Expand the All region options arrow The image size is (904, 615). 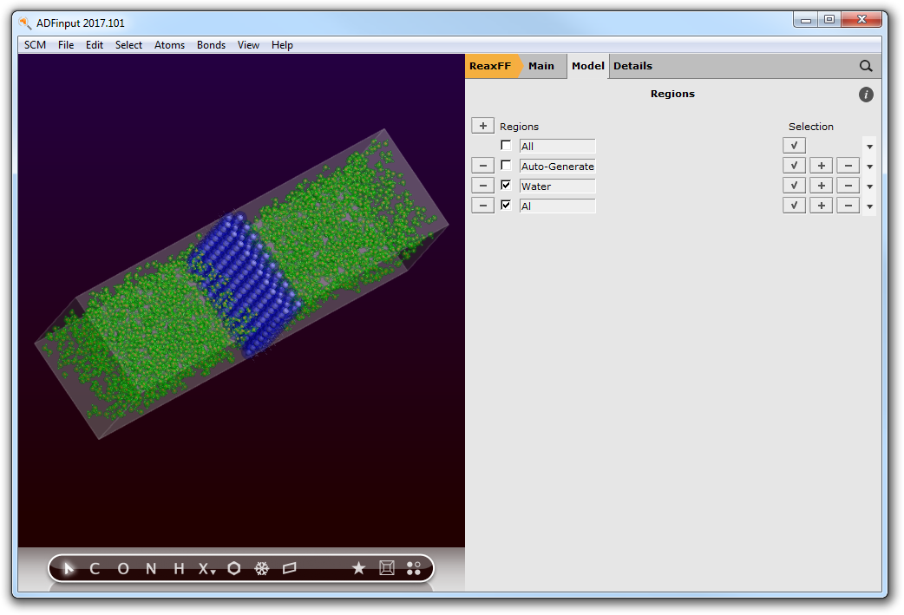(869, 147)
